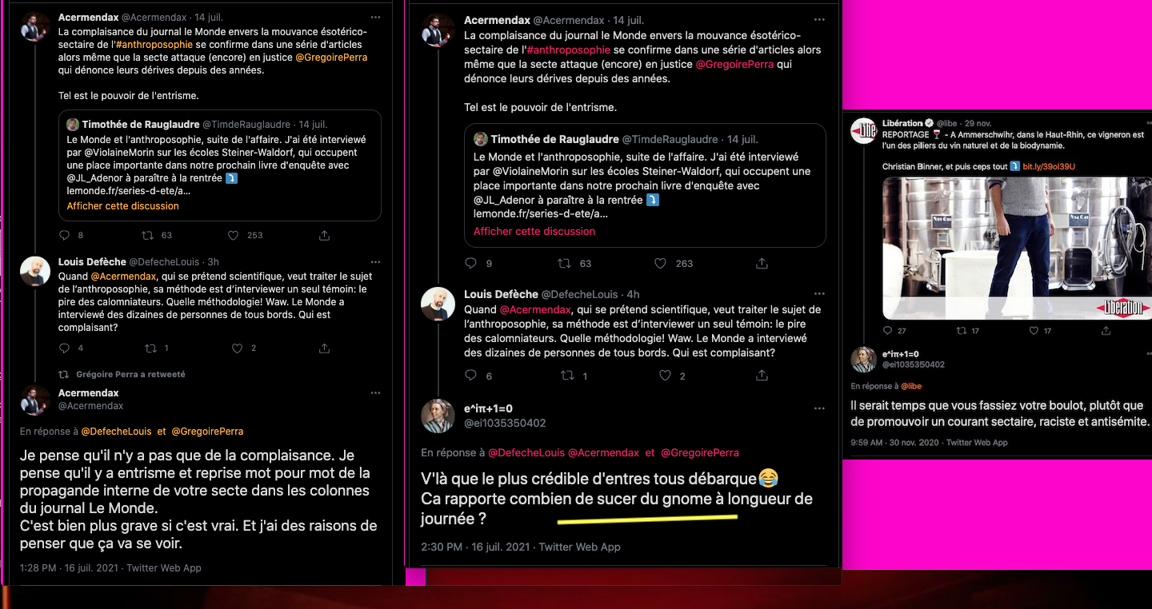Image resolution: width=1152 pixels, height=609 pixels.
Task: Like the middle Acermendax tweet with 263 likes
Action: (x=660, y=263)
